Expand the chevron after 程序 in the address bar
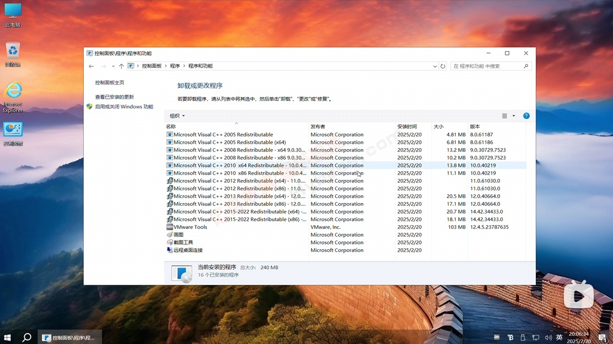Viewport: 613px width, 344px height. (x=184, y=66)
